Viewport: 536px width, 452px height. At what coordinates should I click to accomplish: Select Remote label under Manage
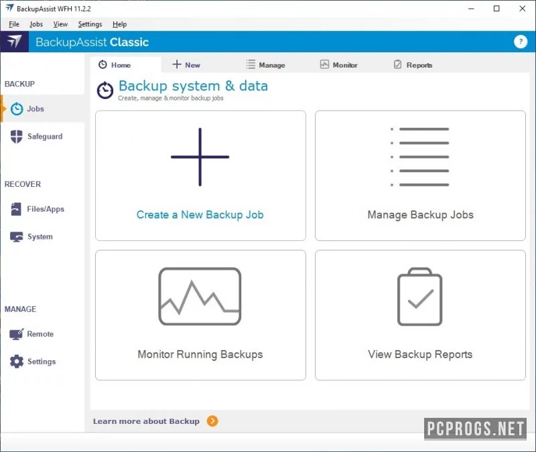point(40,334)
